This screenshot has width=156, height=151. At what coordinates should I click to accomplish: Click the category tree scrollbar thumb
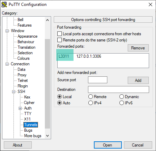(47, 84)
